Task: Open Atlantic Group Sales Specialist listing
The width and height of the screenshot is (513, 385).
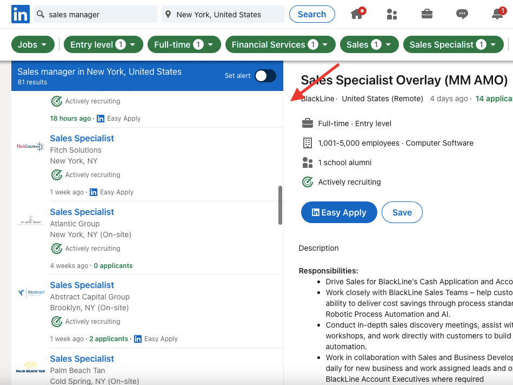Action: (x=82, y=212)
